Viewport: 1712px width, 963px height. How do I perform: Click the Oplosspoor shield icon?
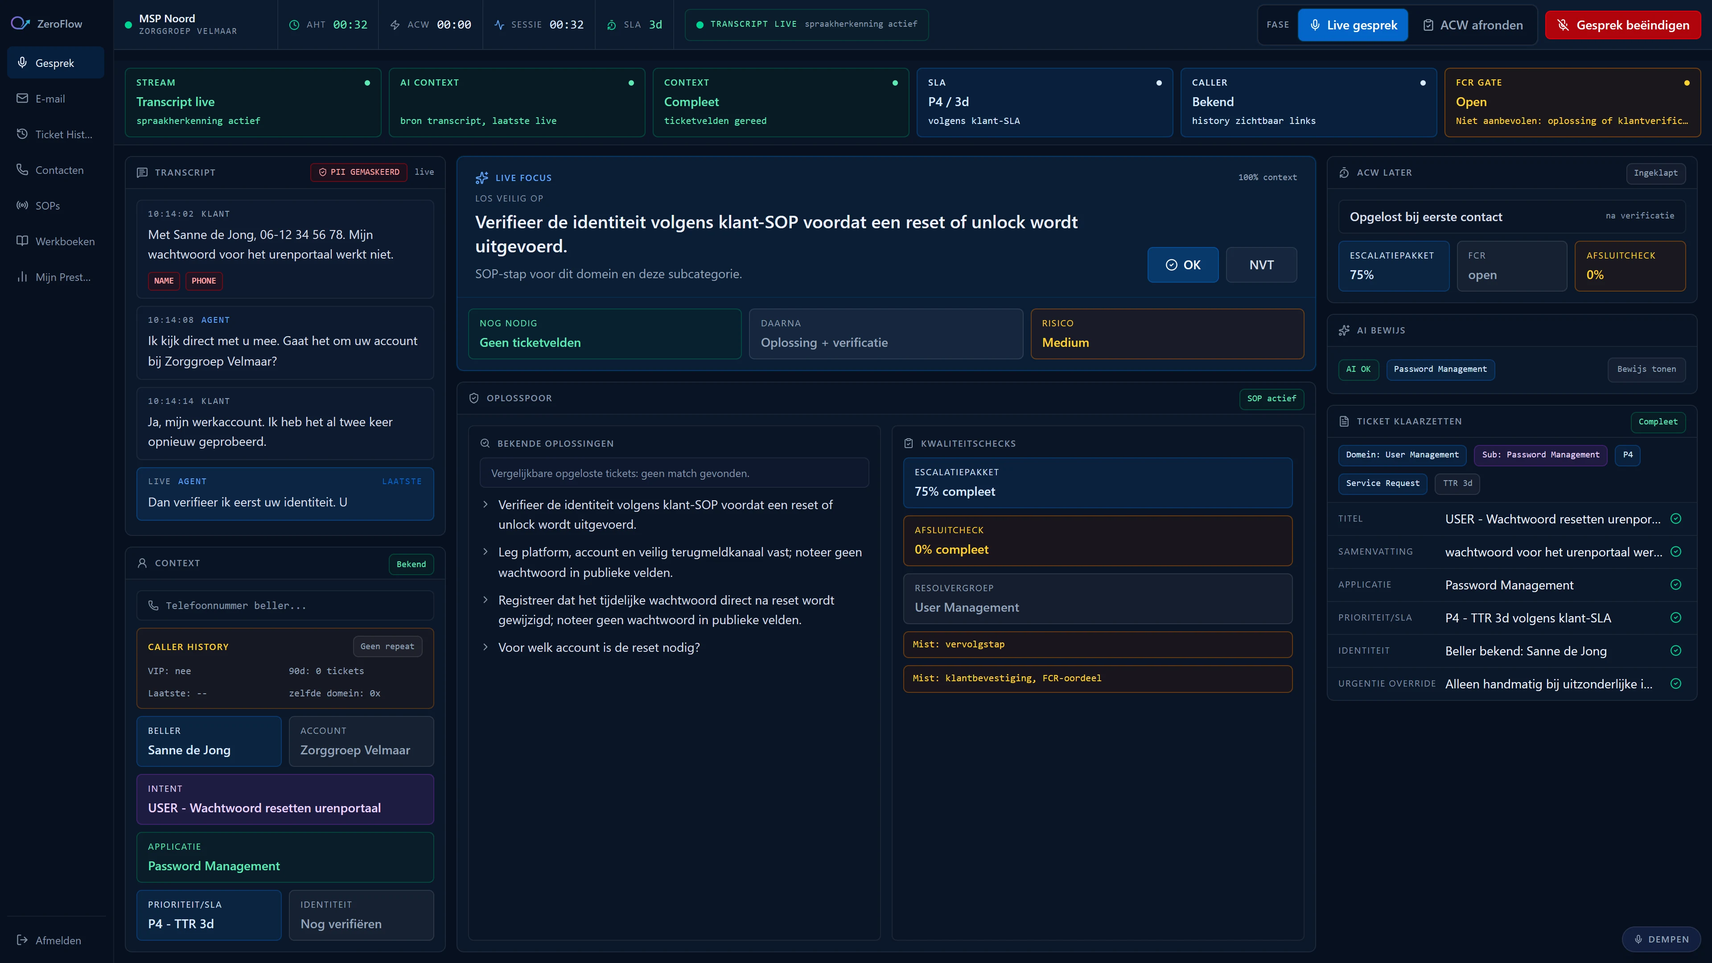click(x=474, y=398)
